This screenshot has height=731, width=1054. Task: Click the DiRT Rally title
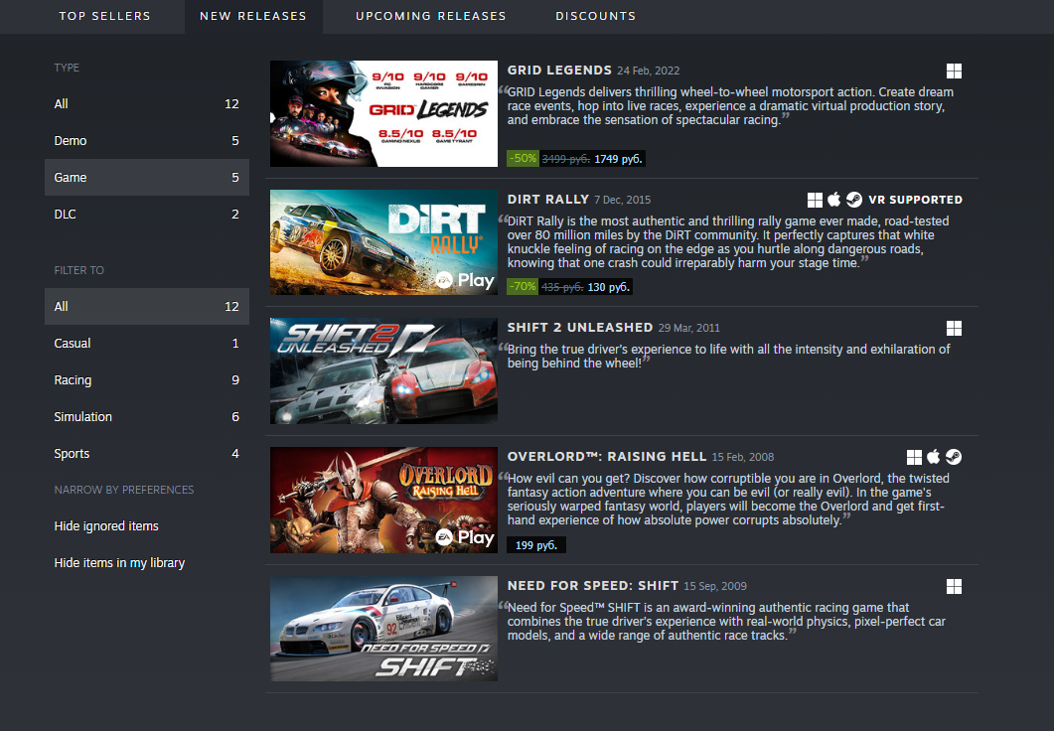(547, 199)
